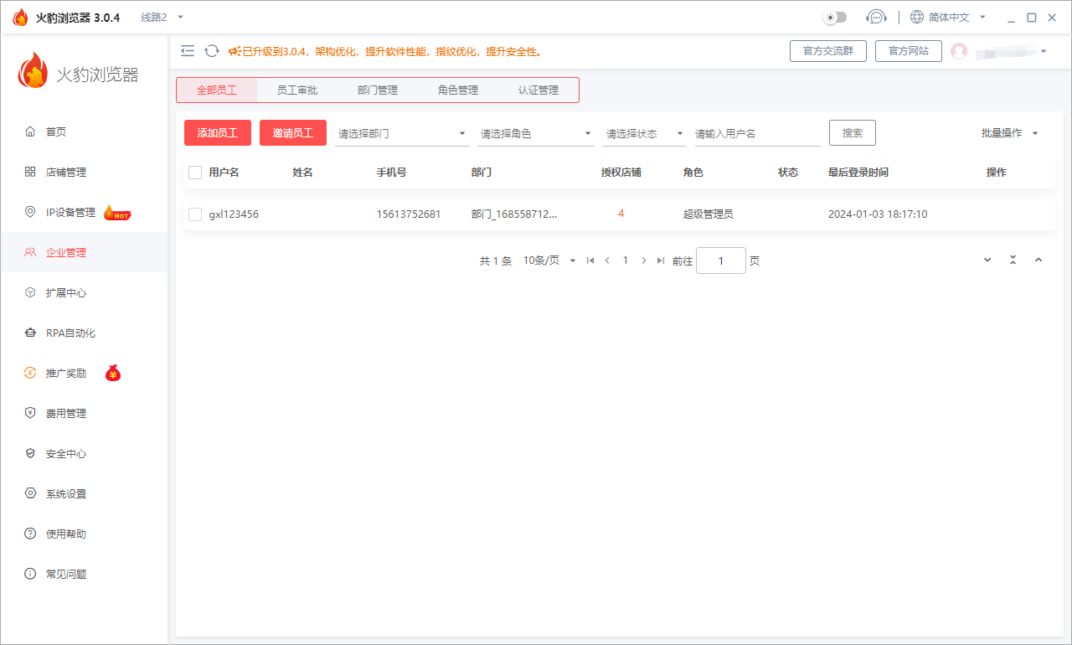Toggle the dark mode switch
The height and width of the screenshot is (645, 1072).
click(x=834, y=16)
